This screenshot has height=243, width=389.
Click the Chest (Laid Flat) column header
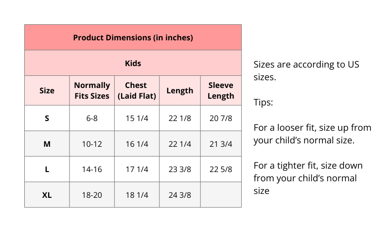click(137, 90)
